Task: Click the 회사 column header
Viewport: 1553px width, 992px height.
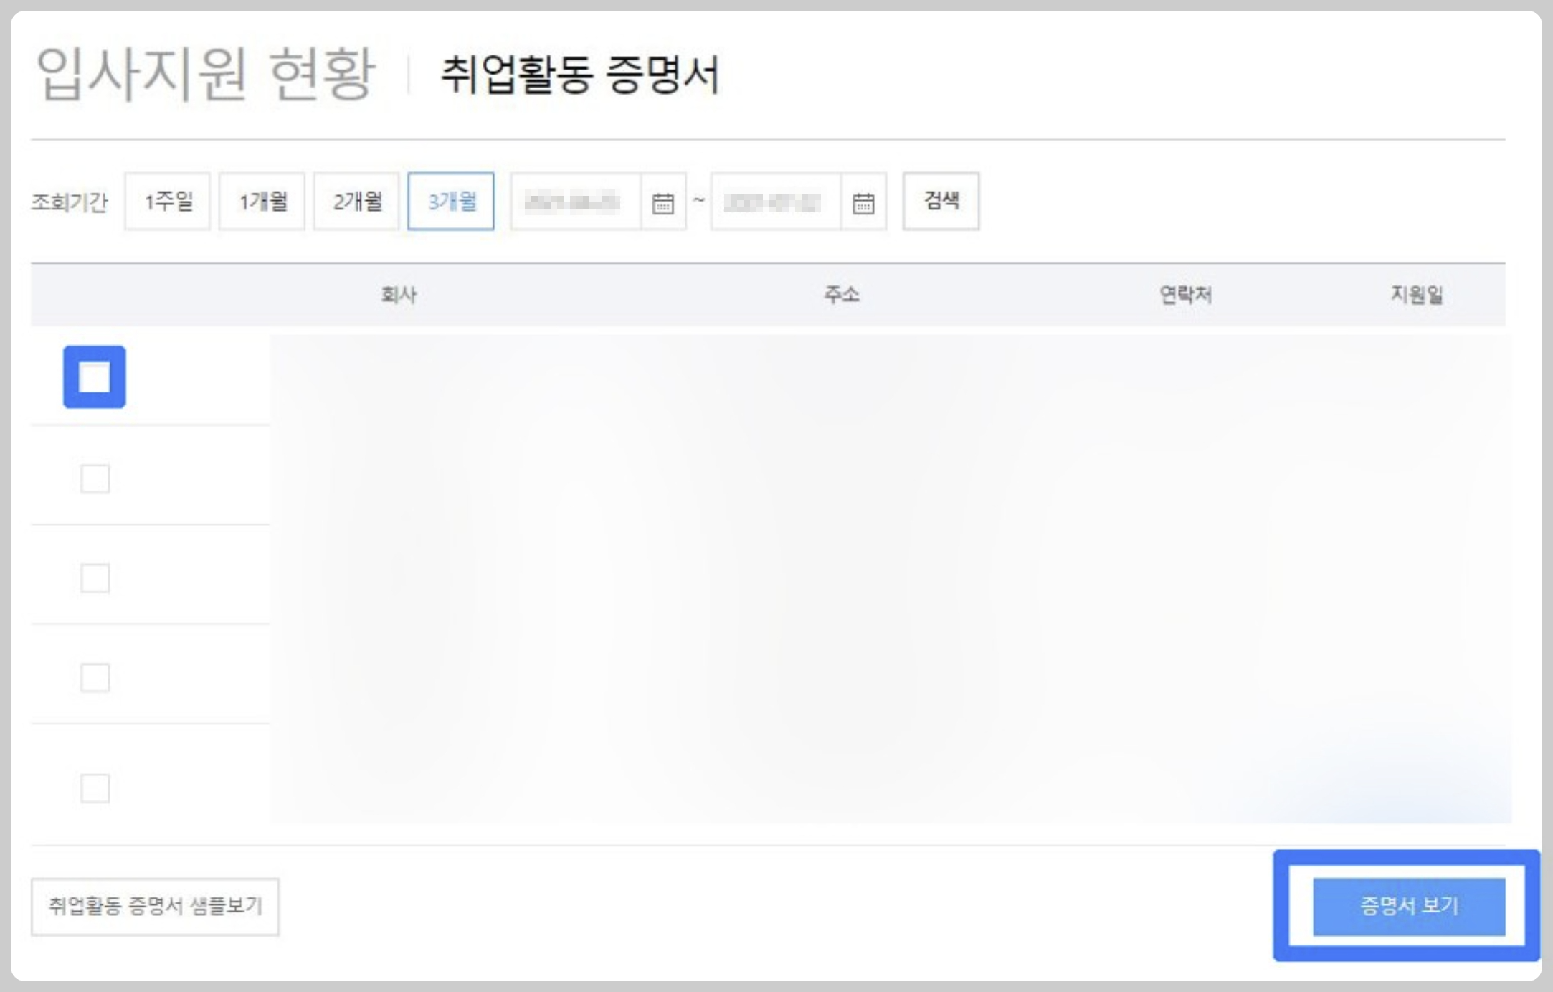Action: click(x=399, y=295)
